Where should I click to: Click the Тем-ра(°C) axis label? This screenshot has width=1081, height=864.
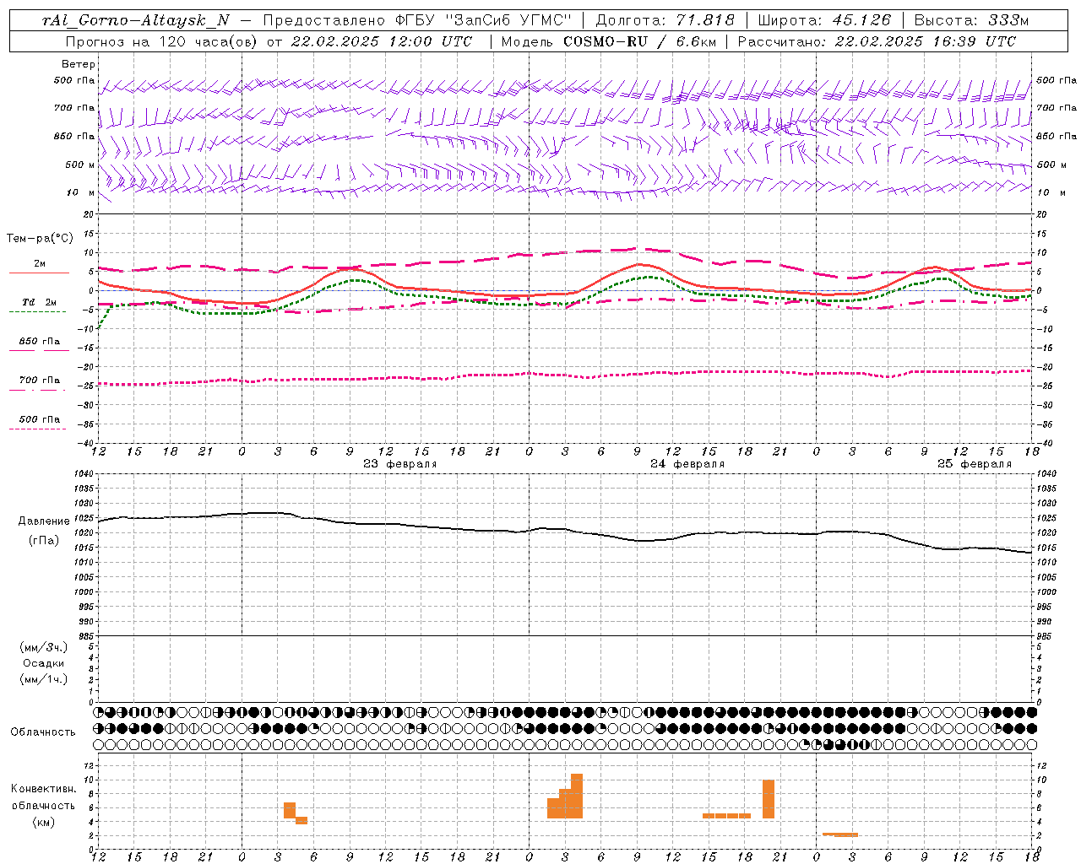40,239
